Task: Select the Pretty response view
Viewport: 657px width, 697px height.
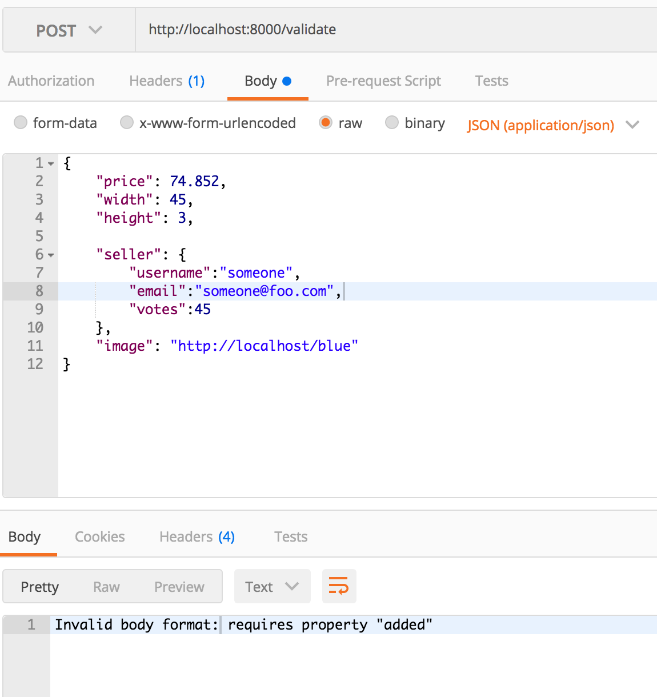Action: coord(39,586)
